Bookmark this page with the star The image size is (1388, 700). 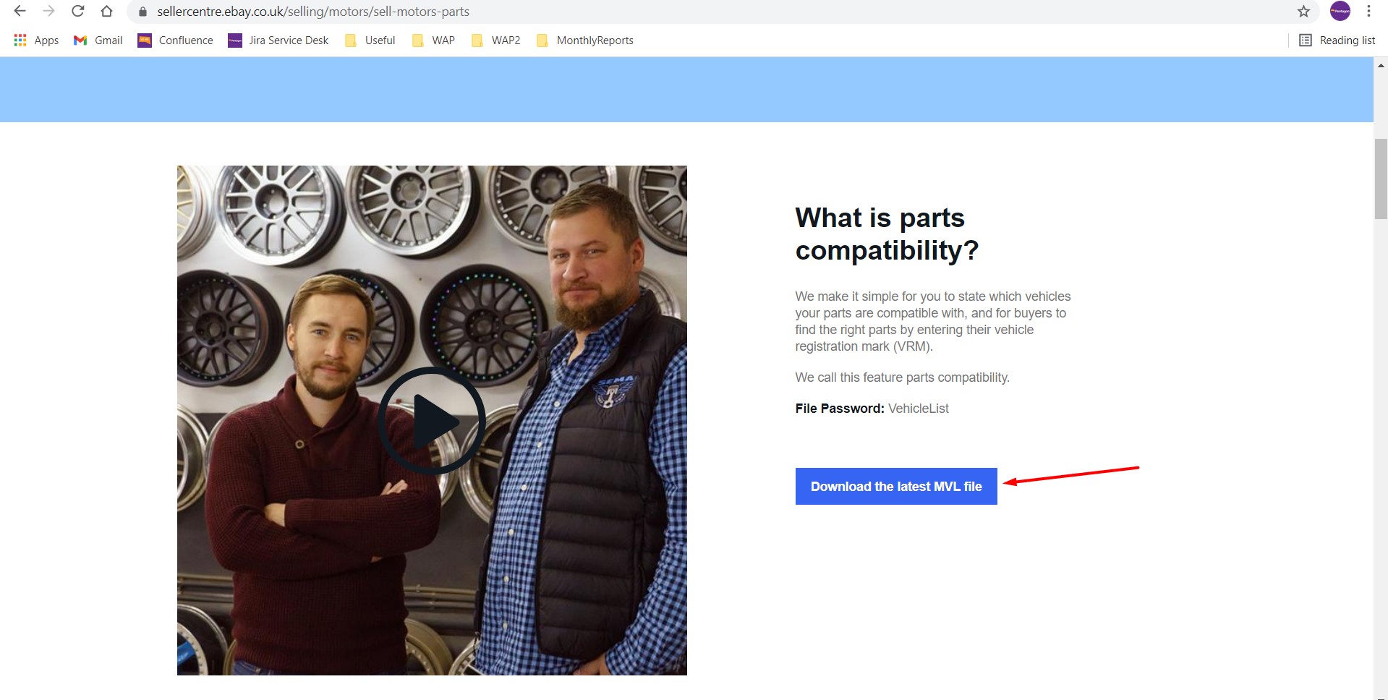1303,12
